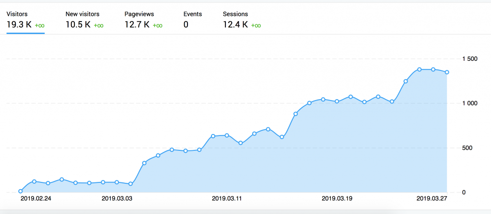This screenshot has height=214, width=491.
Task: Click the 2019.02.24 axis date label
Action: pos(35,198)
